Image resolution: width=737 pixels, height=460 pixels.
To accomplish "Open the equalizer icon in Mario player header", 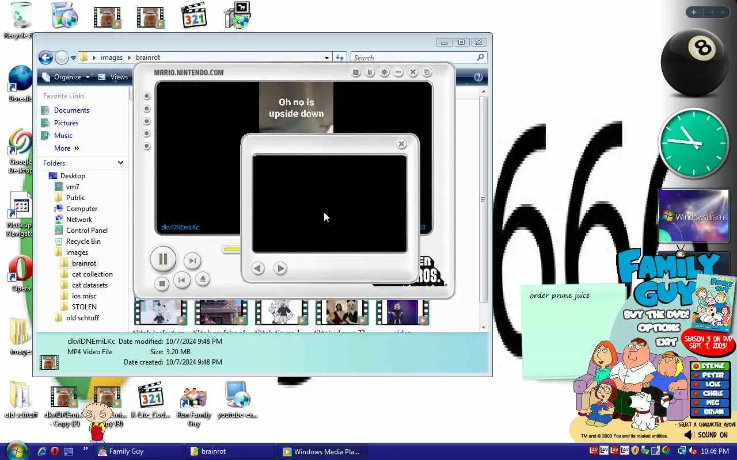I will (370, 72).
